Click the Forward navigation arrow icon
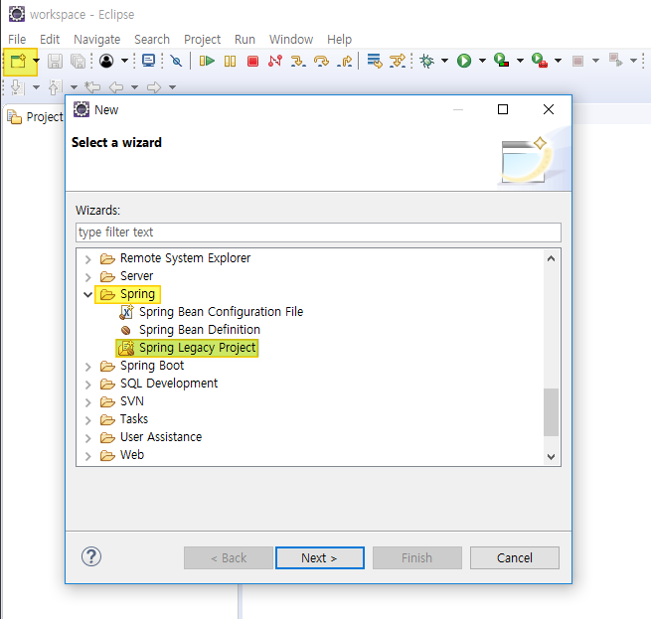651x619 pixels. (154, 87)
